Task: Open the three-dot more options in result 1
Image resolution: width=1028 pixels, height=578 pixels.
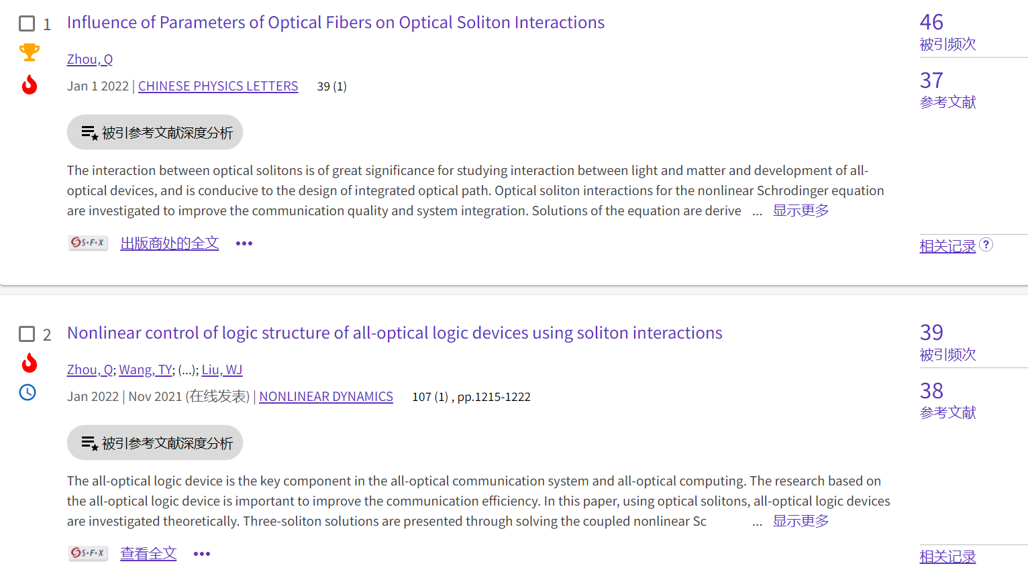Action: tap(244, 243)
